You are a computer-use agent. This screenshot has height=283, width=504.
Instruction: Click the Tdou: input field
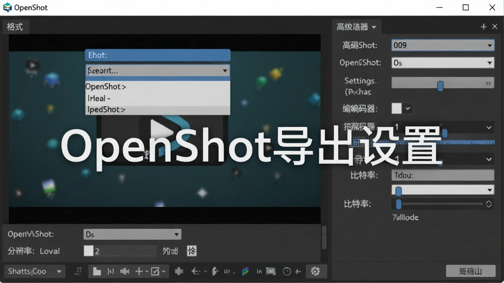tap(442, 175)
